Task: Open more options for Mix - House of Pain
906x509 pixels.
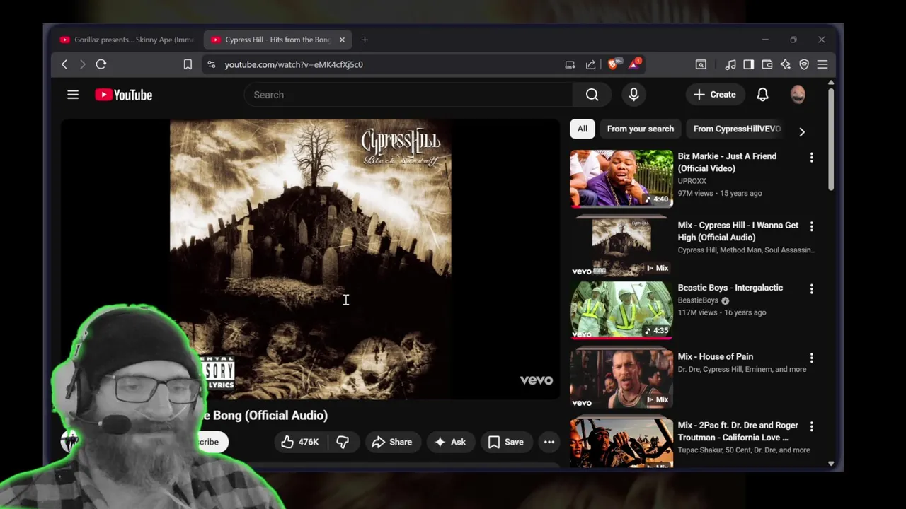Action: 812,358
